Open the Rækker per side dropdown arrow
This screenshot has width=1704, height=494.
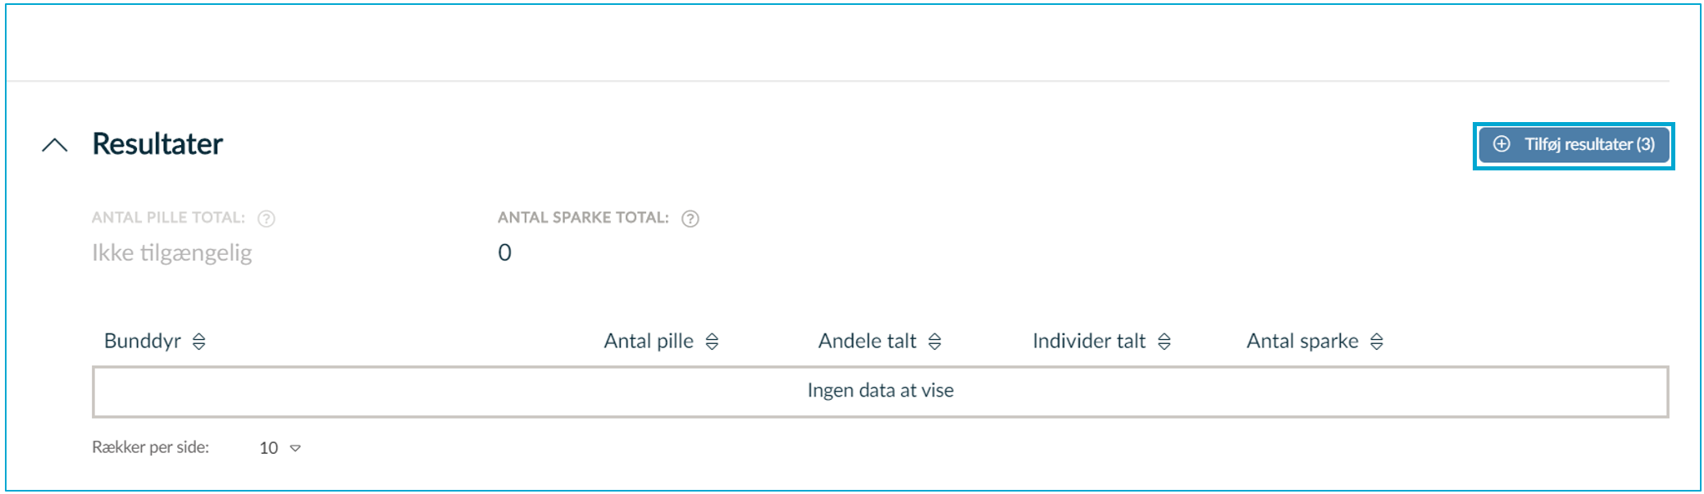click(x=296, y=448)
